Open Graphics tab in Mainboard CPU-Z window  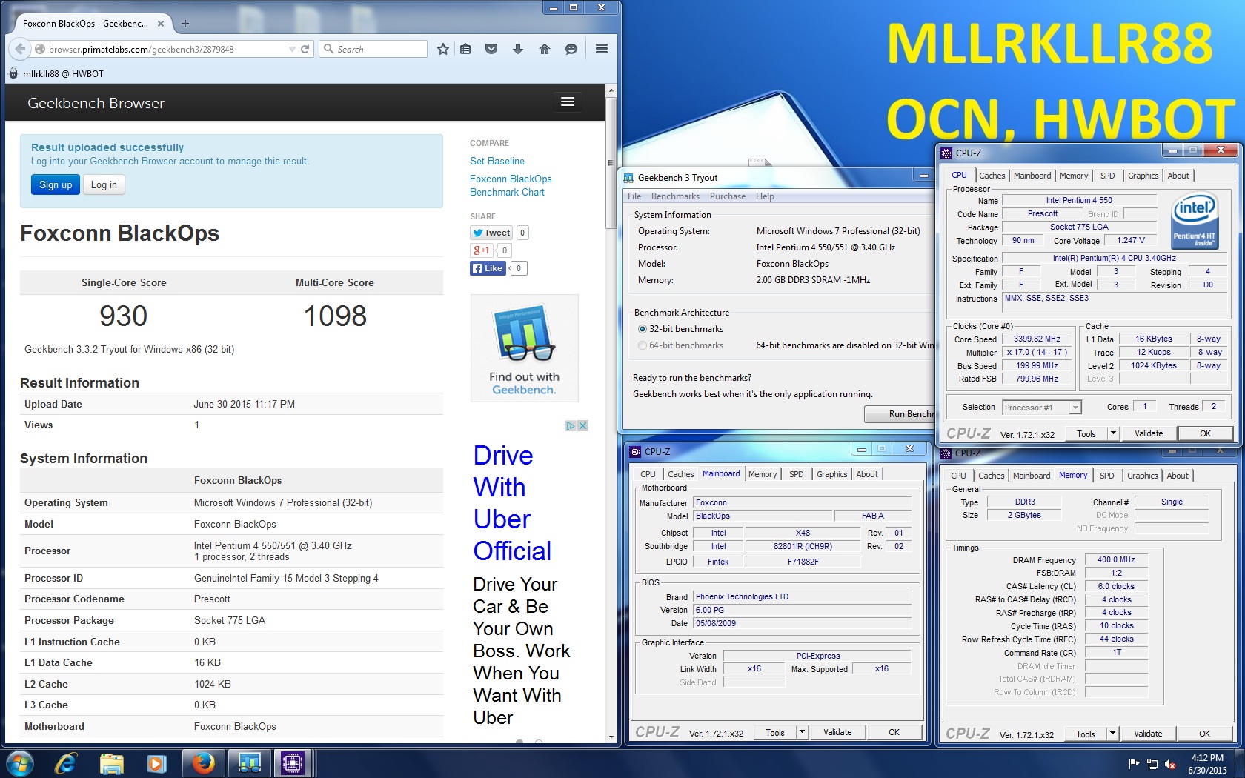point(831,474)
